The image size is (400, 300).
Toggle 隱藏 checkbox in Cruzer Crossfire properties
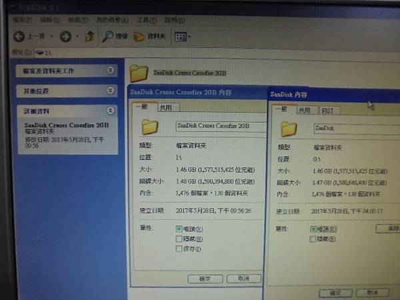point(179,239)
